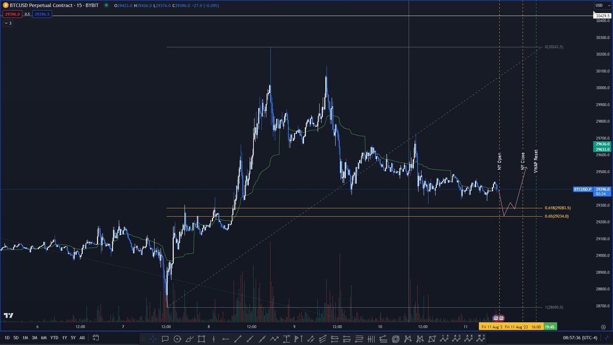Show All time range data
613x345 pixels.
coord(82,338)
